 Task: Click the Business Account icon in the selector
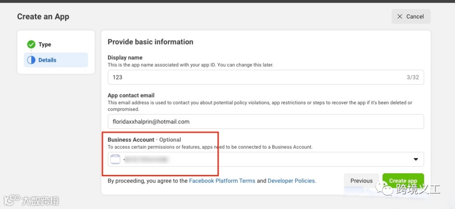[115, 159]
